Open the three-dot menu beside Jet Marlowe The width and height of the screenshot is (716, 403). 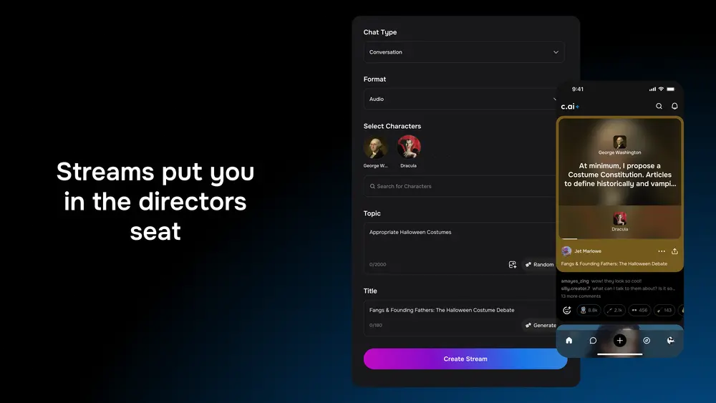(x=662, y=251)
